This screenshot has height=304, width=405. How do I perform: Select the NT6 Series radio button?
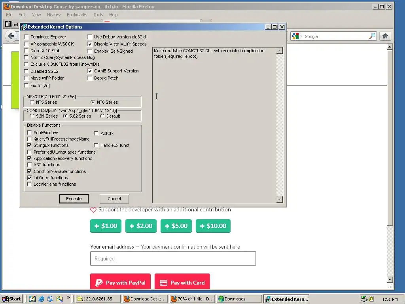[93, 102]
